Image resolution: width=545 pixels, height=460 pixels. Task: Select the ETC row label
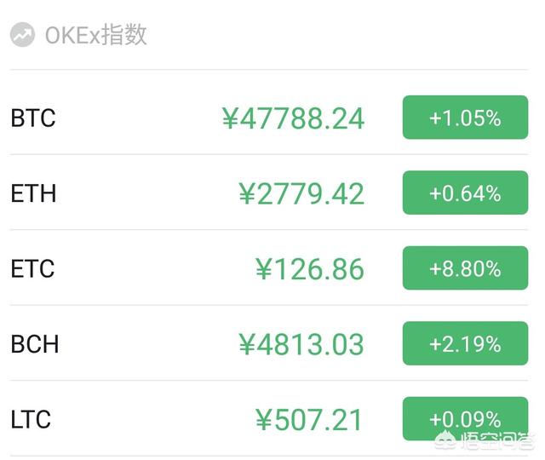coord(32,269)
